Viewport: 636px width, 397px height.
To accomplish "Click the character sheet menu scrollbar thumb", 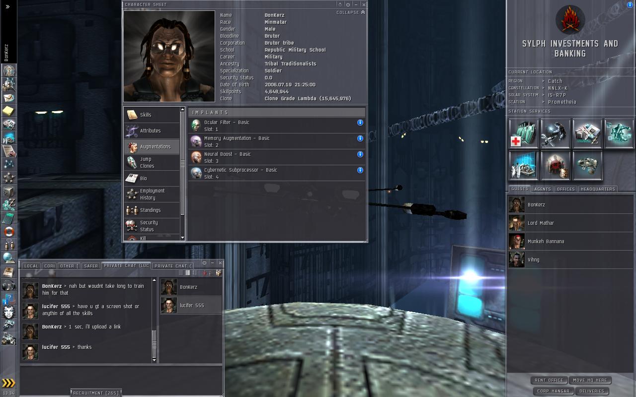I will pyautogui.click(x=182, y=164).
